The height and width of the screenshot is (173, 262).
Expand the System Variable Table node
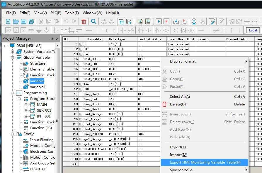click(13, 52)
